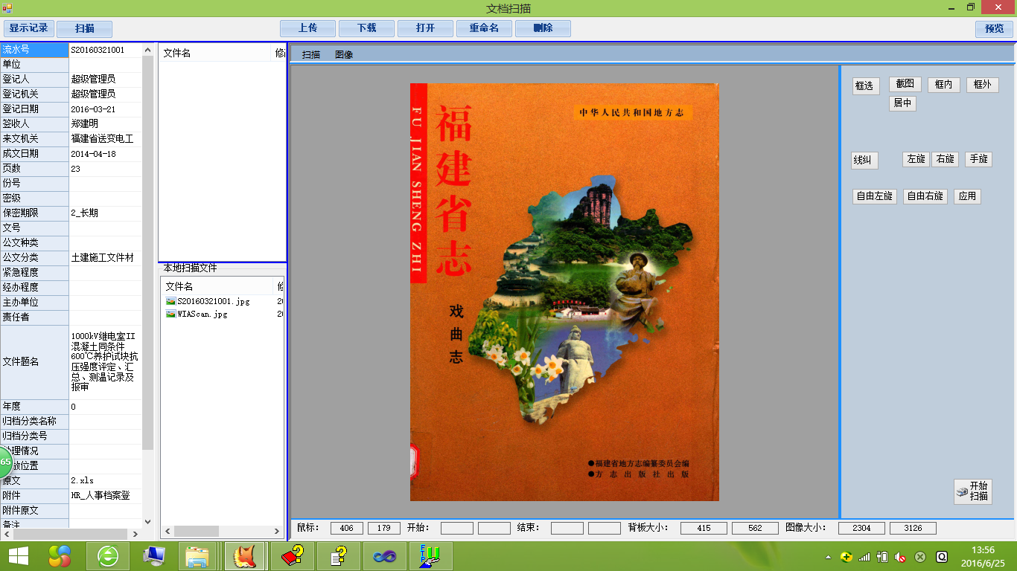Click 来文机关 value 福建省送变电工
This screenshot has height=571, width=1017.
tap(105, 139)
